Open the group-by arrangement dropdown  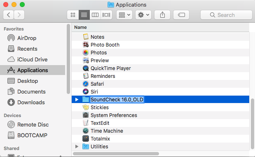click(x=124, y=15)
